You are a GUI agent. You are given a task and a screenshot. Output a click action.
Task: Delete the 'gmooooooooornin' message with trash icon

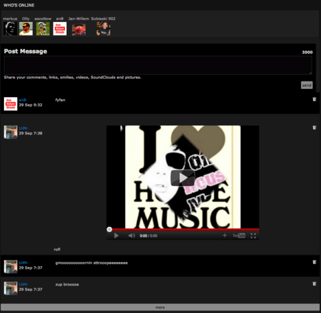pyautogui.click(x=314, y=262)
